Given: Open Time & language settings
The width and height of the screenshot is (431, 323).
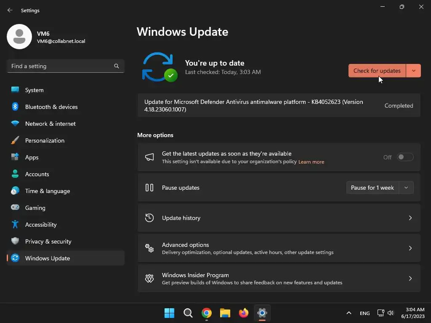Looking at the screenshot, I should (65, 191).
